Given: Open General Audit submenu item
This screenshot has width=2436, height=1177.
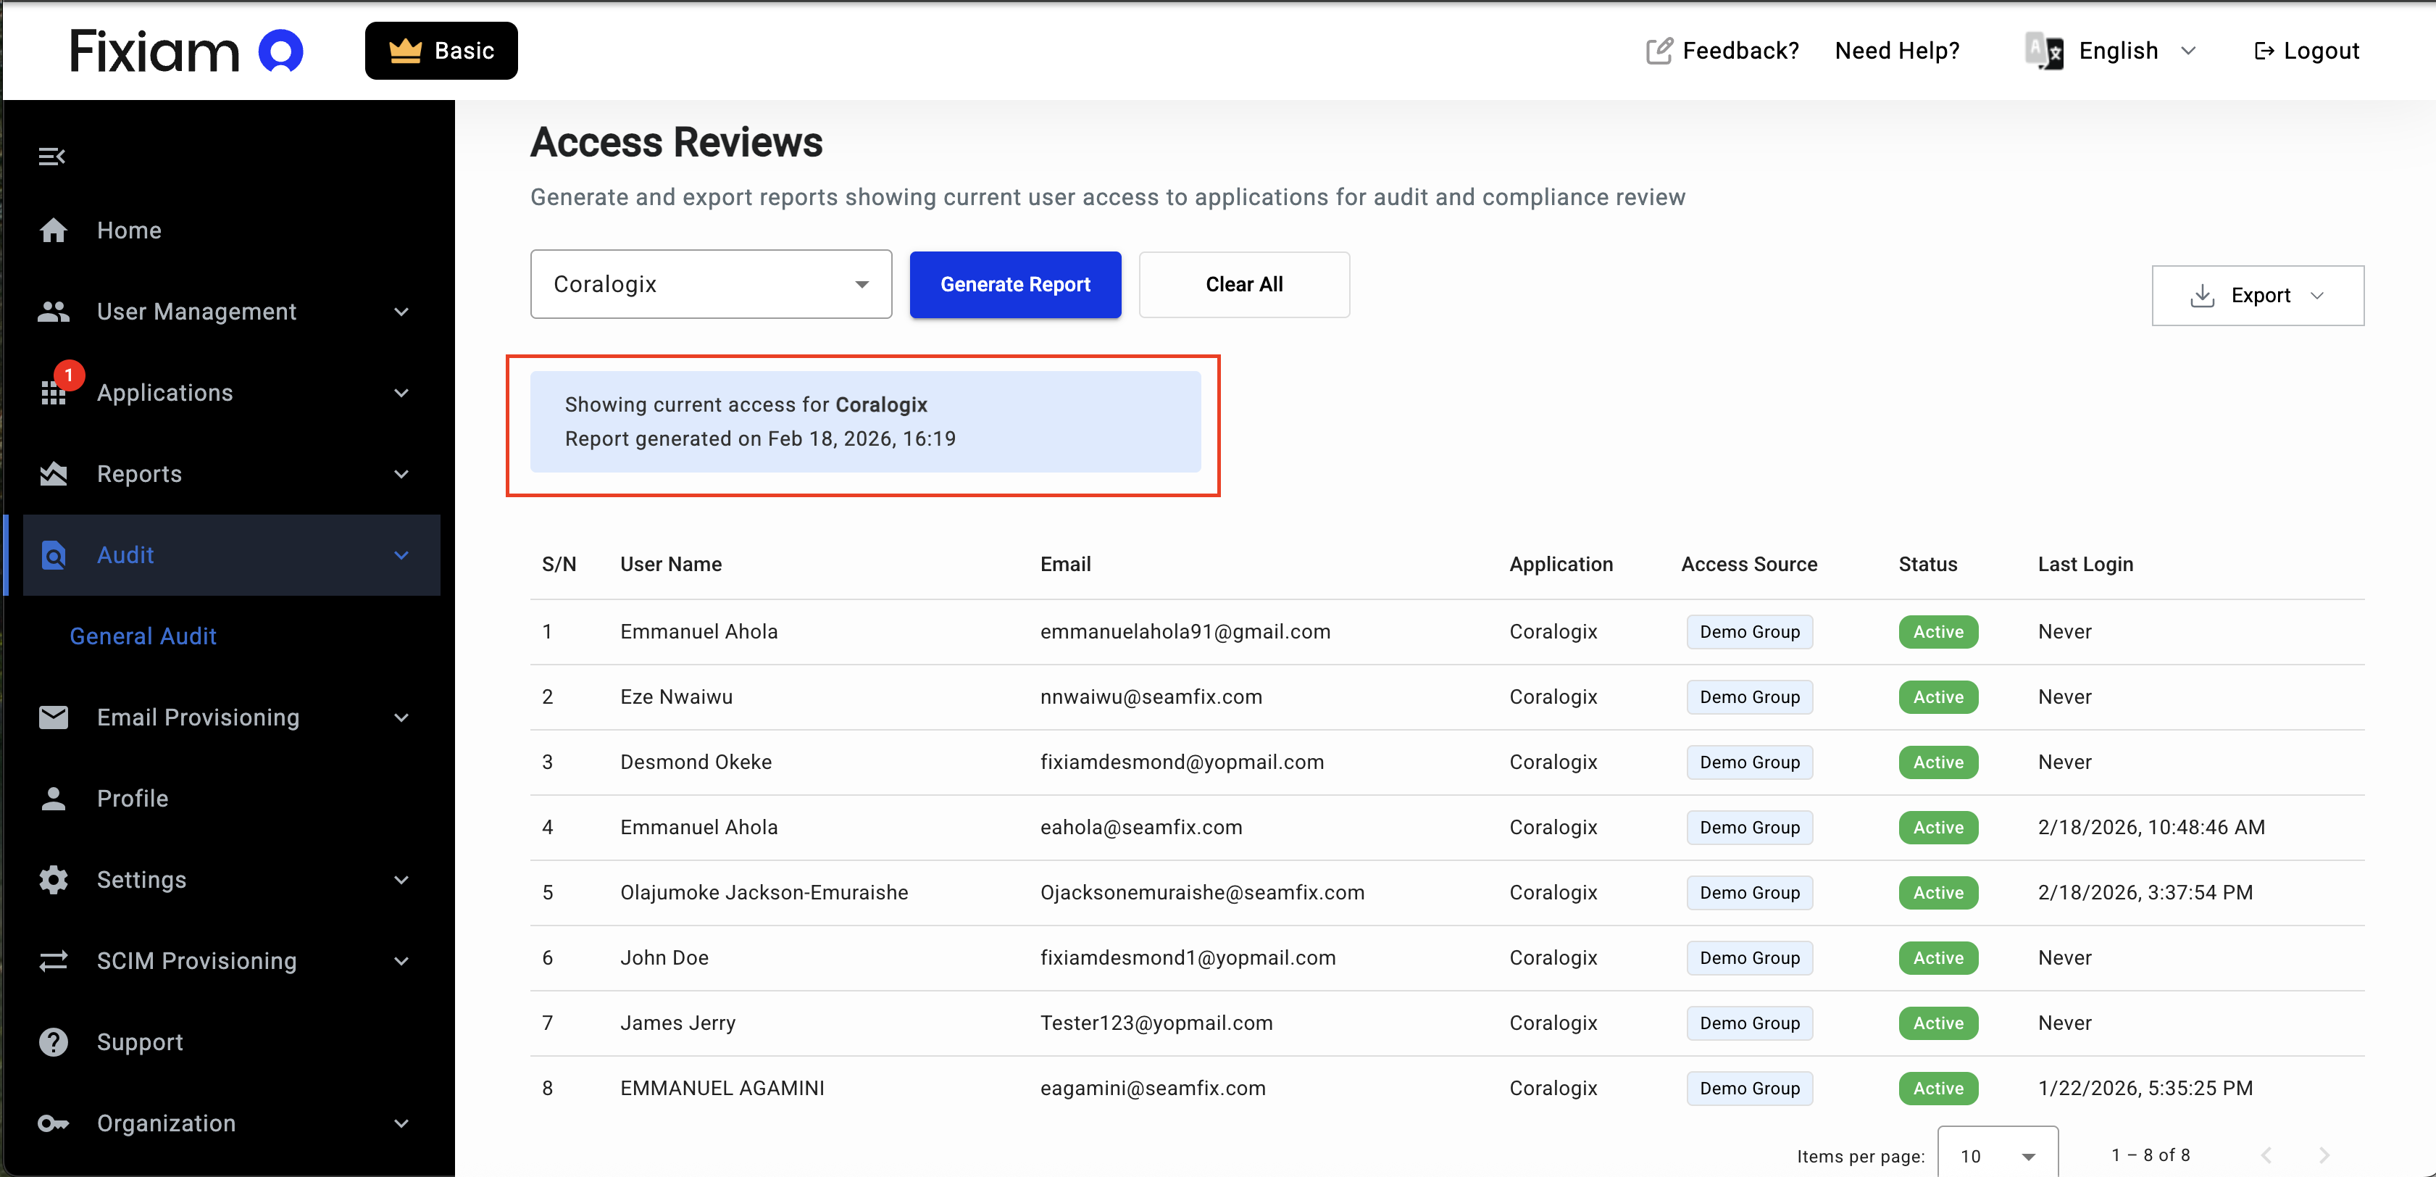Looking at the screenshot, I should 143,635.
